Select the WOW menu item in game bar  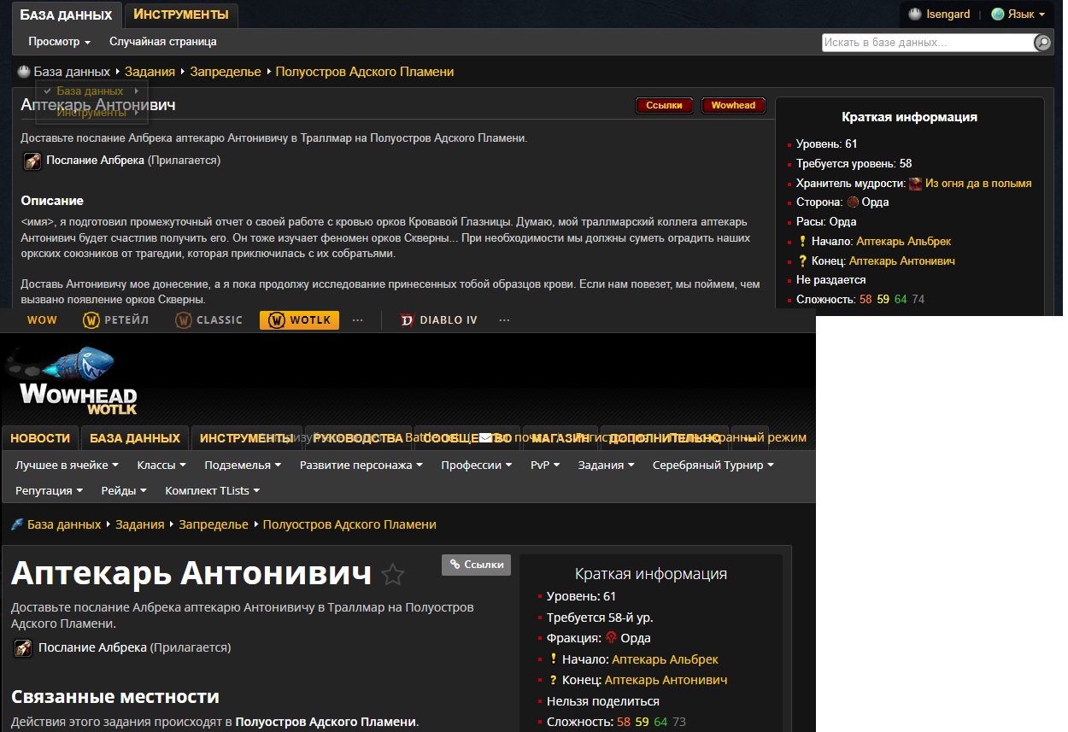42,320
